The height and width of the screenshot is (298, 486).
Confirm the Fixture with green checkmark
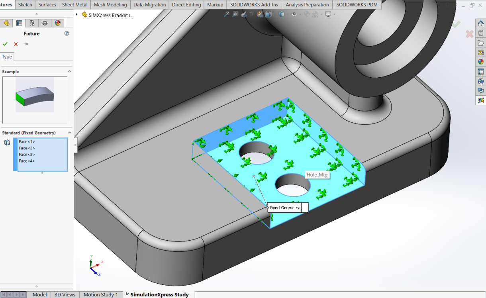pyautogui.click(x=5, y=44)
